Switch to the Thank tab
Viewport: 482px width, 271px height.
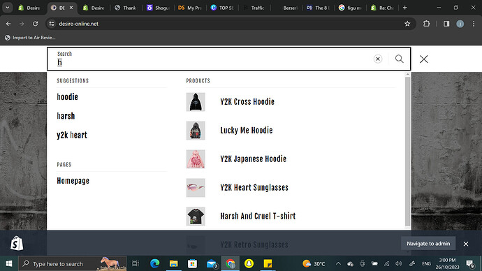(x=126, y=8)
